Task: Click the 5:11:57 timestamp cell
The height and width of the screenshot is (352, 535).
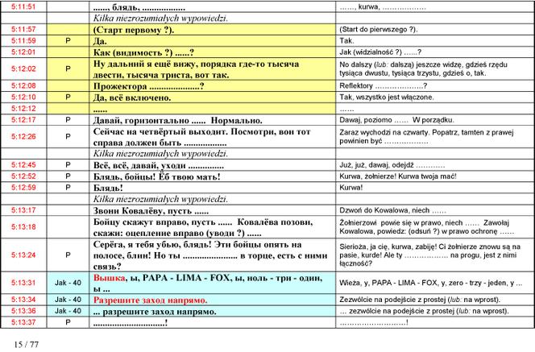Action: click(x=23, y=29)
